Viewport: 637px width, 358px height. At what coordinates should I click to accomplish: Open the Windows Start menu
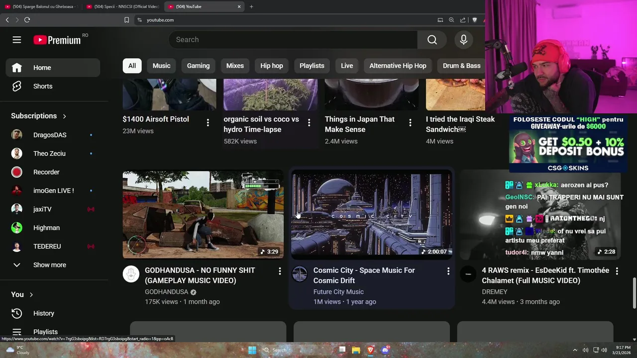click(x=252, y=350)
